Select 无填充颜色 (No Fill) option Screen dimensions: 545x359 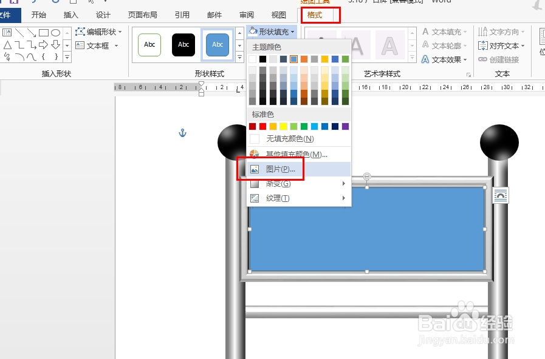[290, 138]
